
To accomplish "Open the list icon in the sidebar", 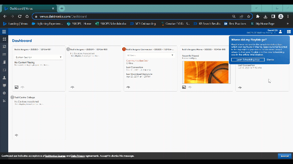I will [4, 54].
